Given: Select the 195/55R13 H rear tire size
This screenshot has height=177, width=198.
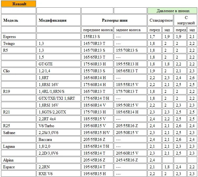Looking at the screenshot, I should [x=130, y=64].
